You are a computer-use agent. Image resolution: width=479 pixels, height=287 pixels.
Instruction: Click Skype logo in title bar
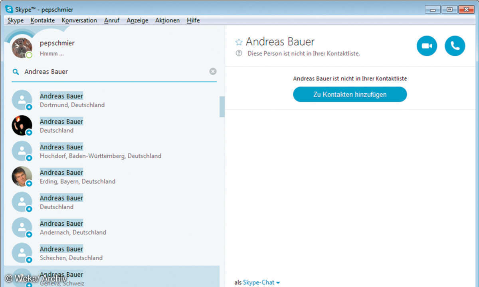[9, 9]
